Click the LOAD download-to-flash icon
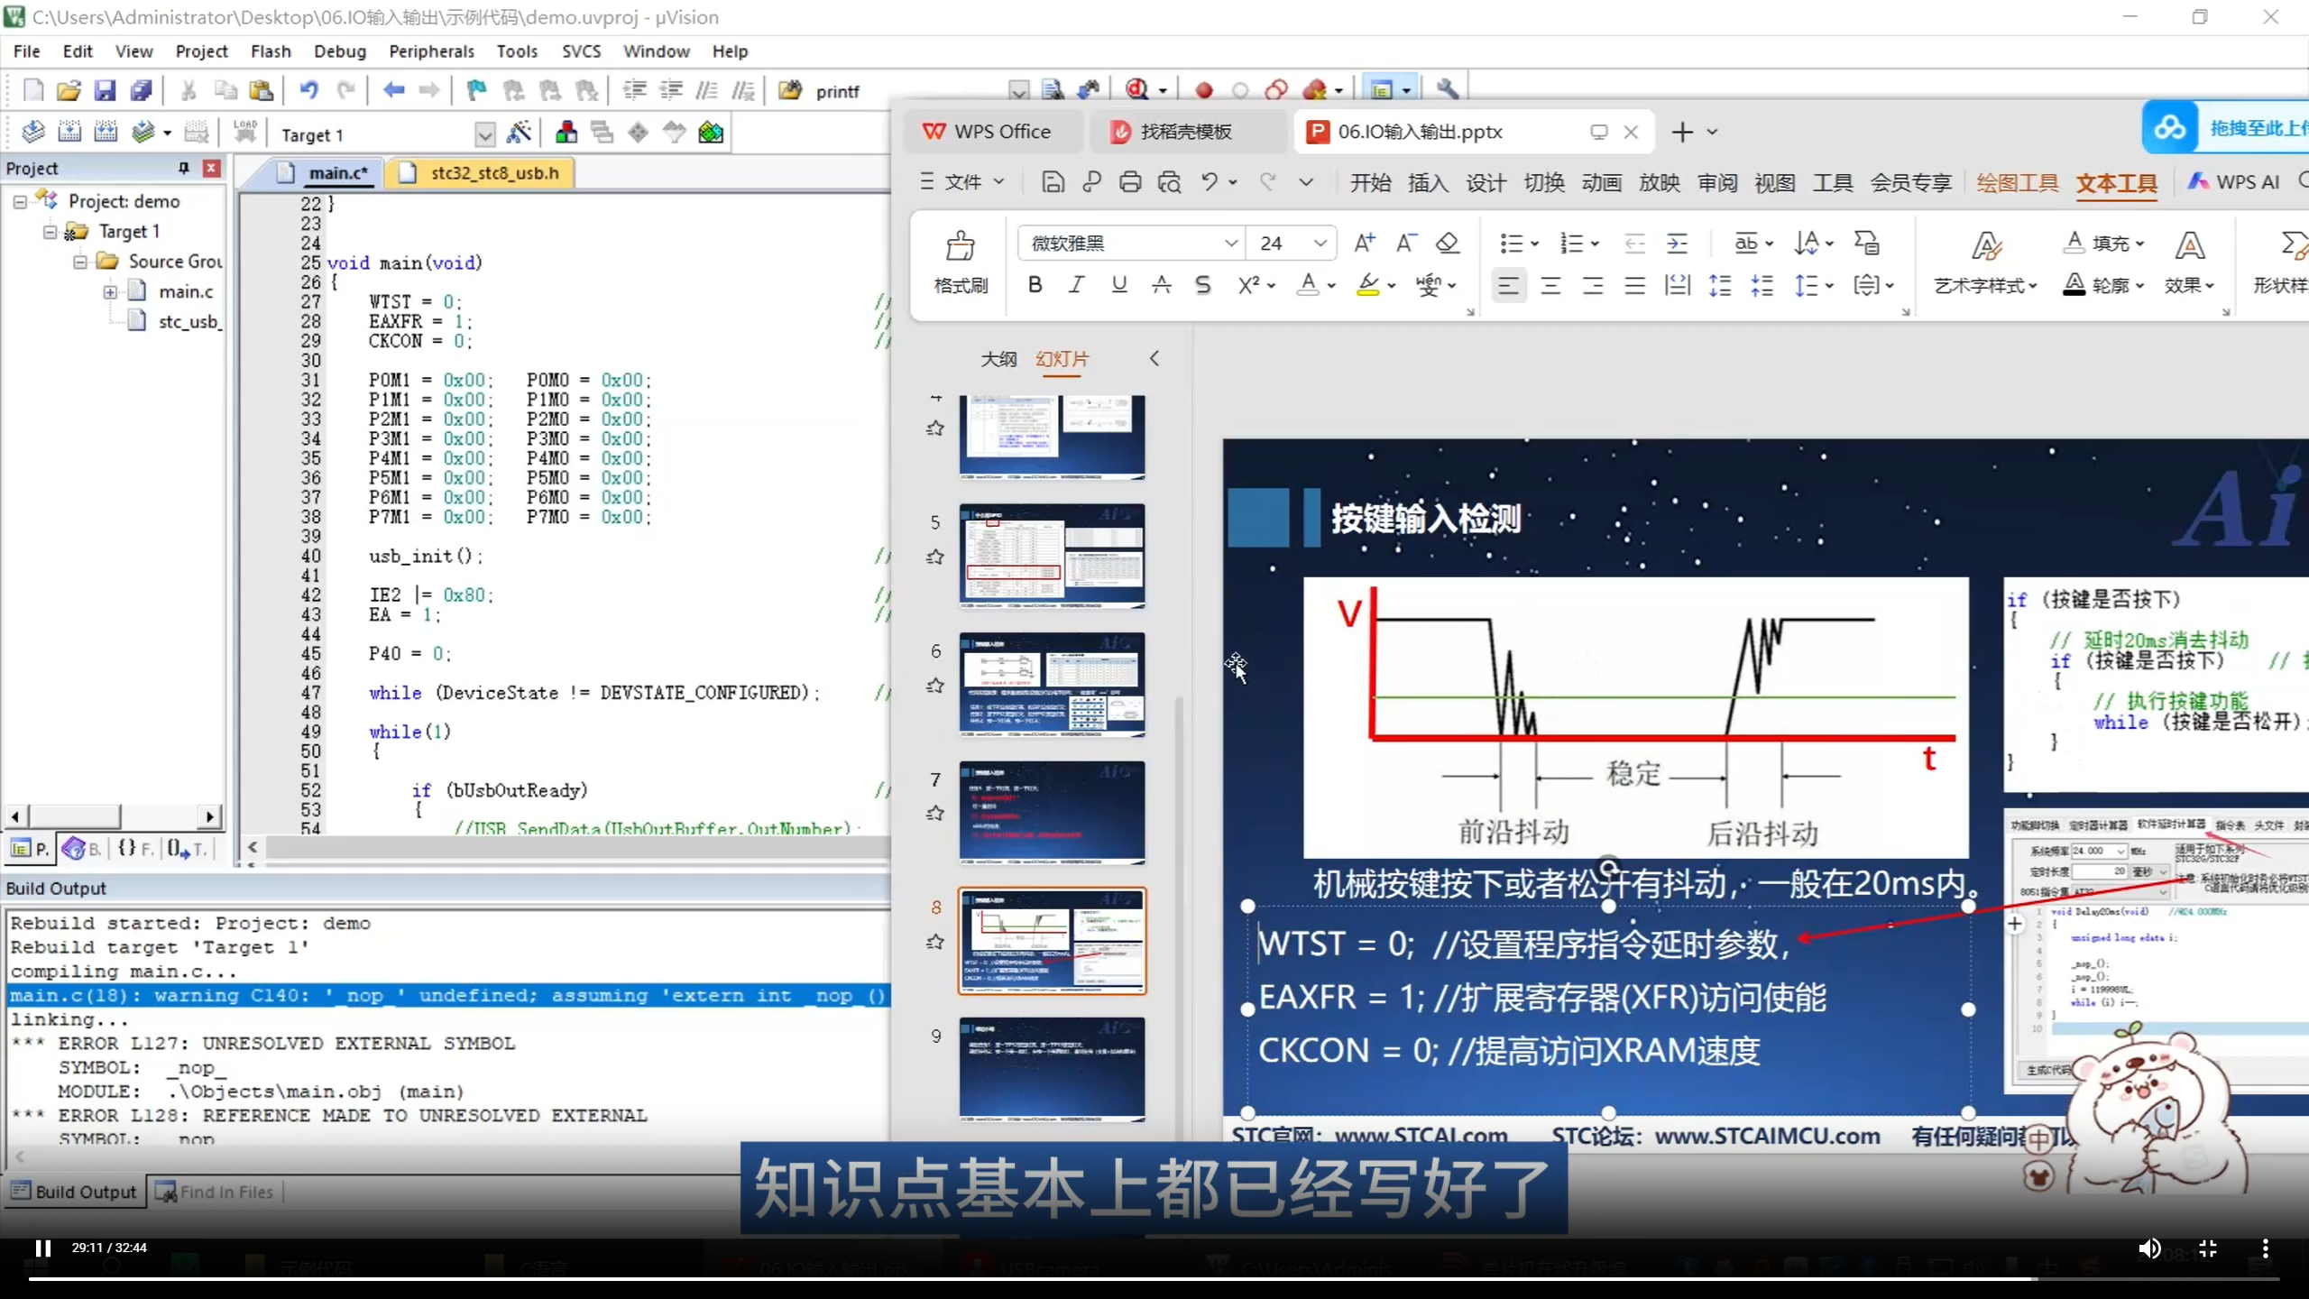The height and width of the screenshot is (1299, 2309). (x=244, y=131)
